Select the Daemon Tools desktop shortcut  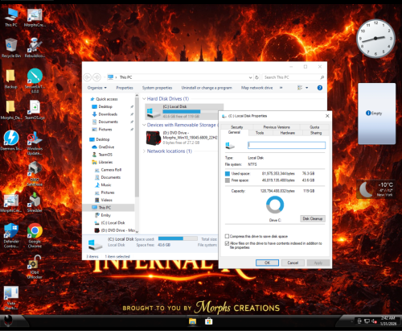point(11,140)
